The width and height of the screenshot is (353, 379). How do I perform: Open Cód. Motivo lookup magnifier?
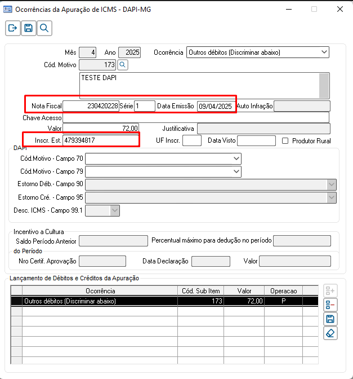coord(123,65)
